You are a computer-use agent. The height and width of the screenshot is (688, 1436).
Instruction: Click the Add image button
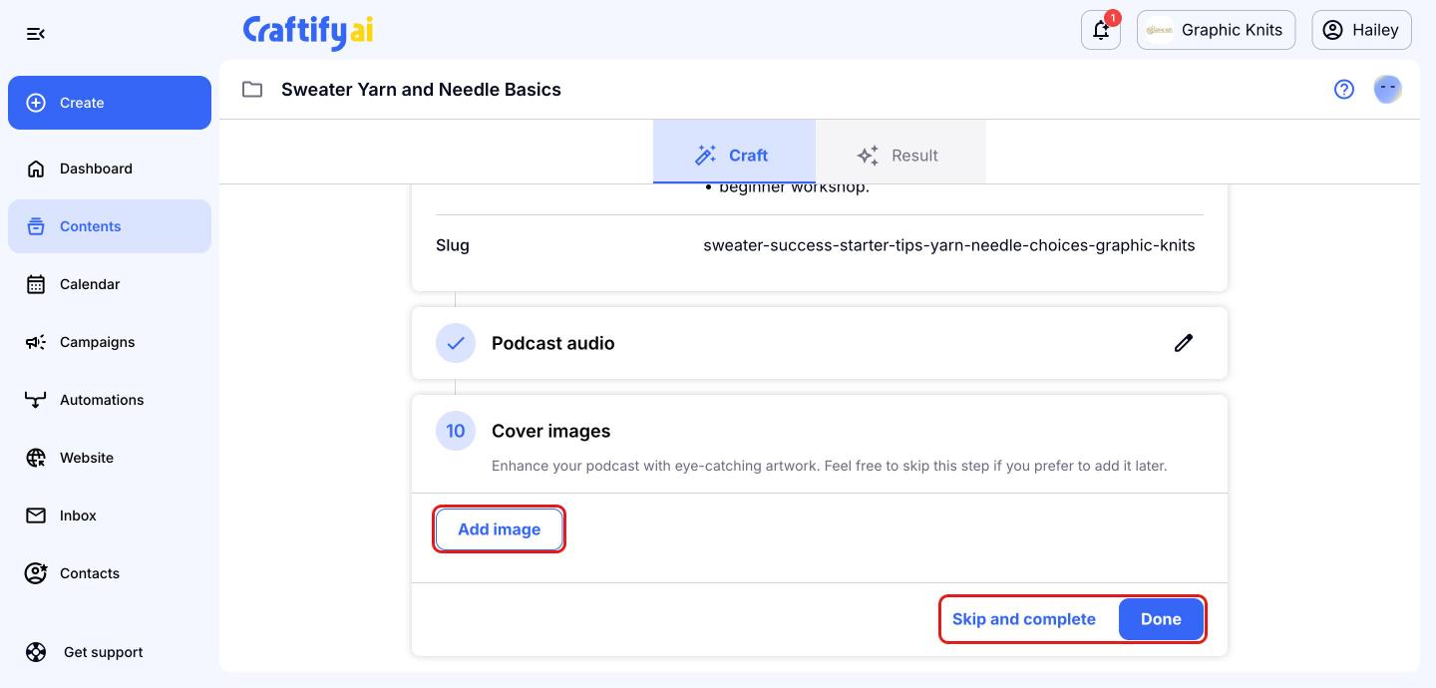(500, 529)
